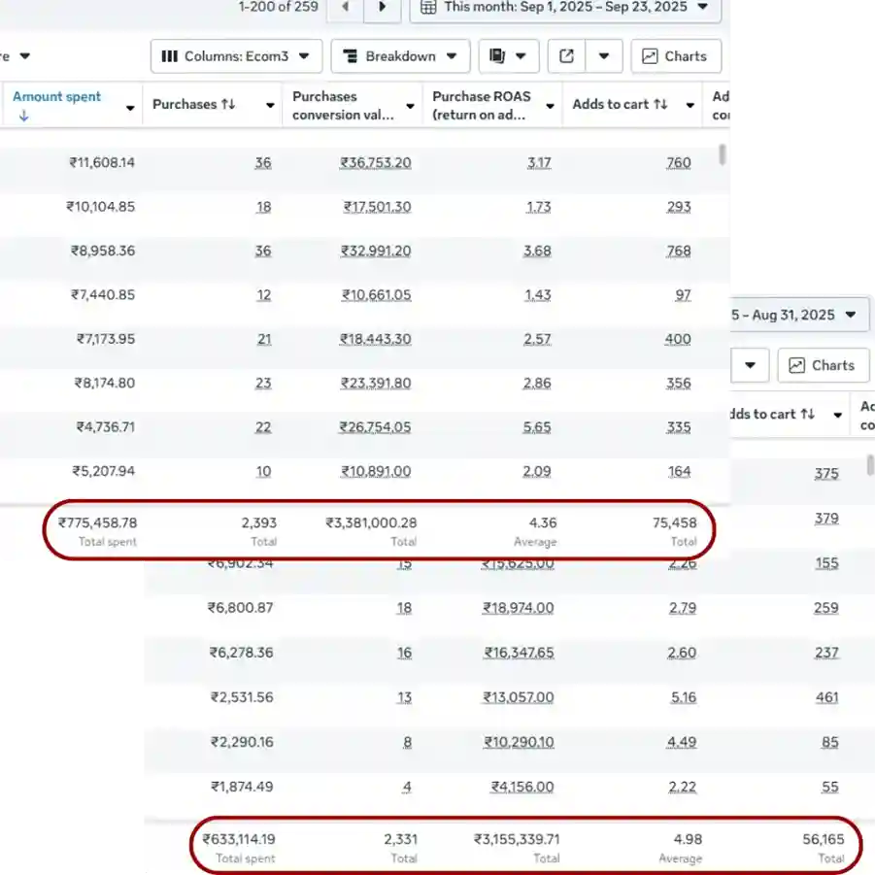
Task: Open Charts below the Aug 31 date range
Action: point(822,365)
